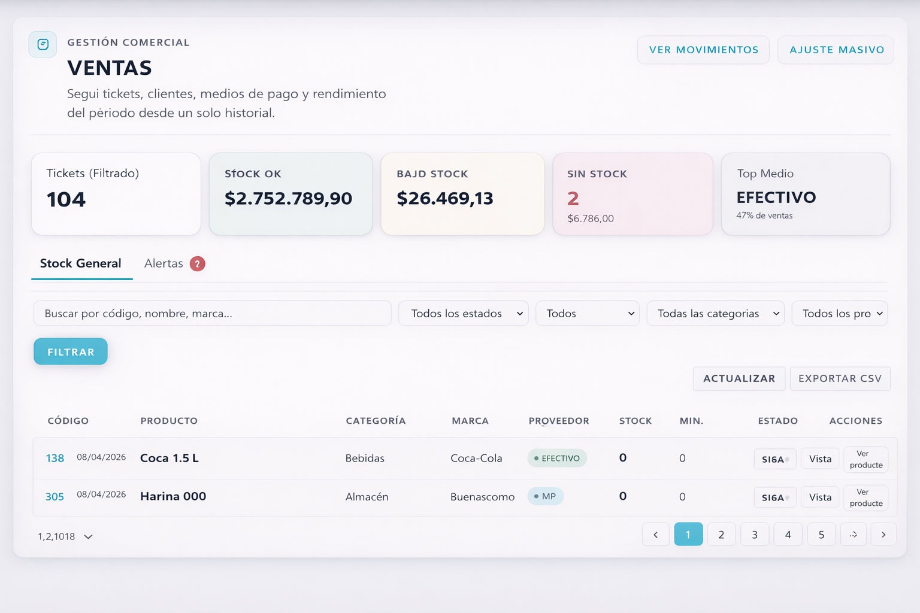This screenshot has width=920, height=613.
Task: Select the Bajo Stock summary card
Action: coord(462,194)
